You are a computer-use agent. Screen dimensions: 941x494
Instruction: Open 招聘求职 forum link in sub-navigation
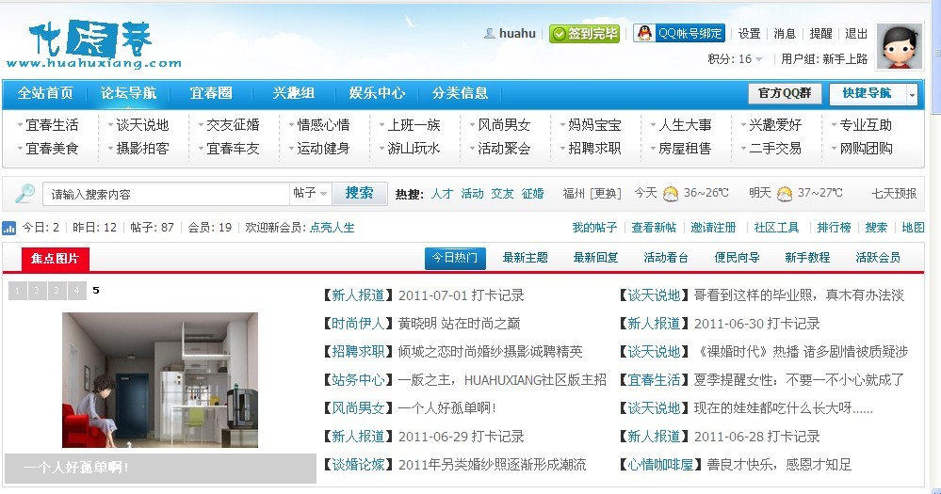tap(594, 148)
